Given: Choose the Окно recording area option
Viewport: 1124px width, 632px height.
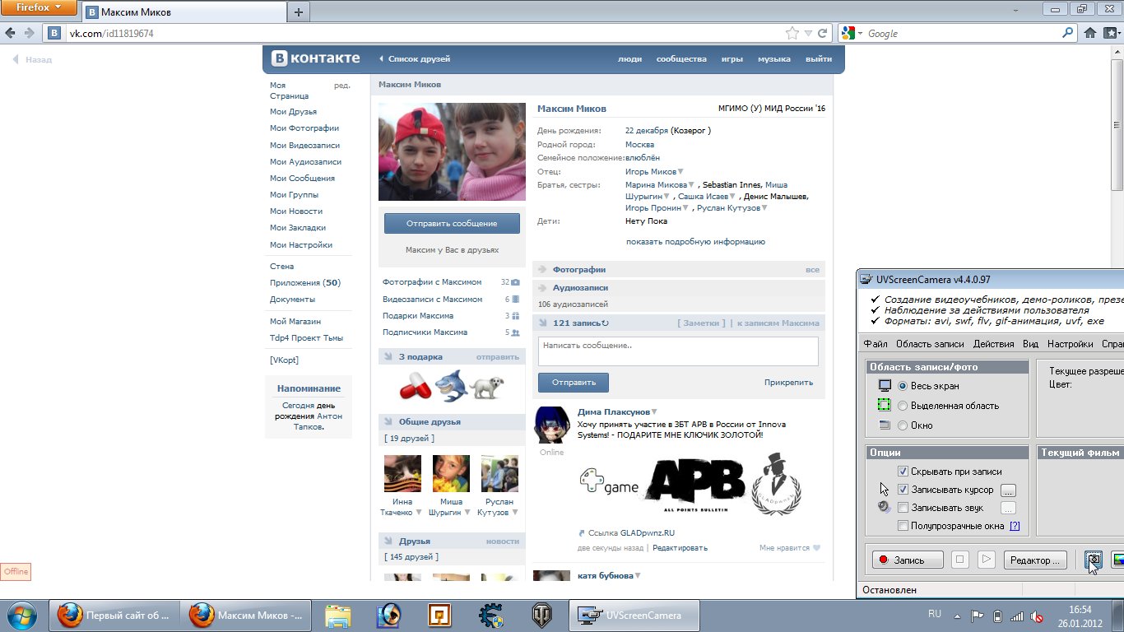Looking at the screenshot, I should (x=903, y=425).
